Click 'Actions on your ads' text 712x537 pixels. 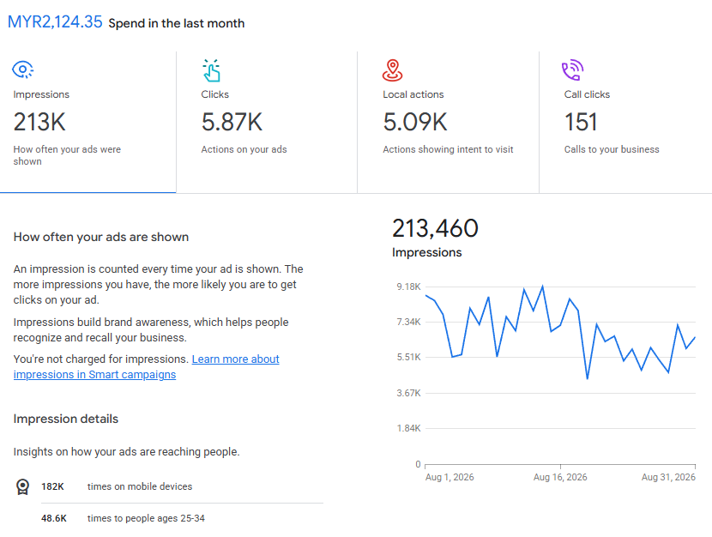(244, 149)
